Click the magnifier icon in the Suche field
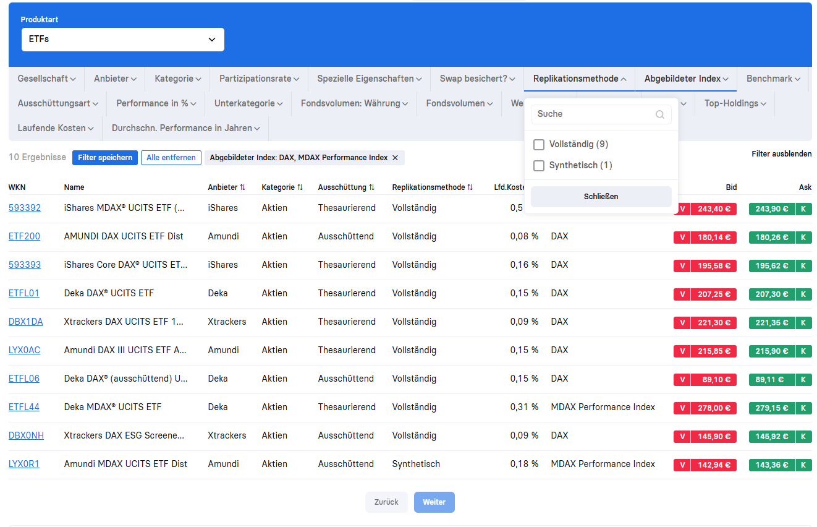Screen dimensions: 817x527 point(659,114)
